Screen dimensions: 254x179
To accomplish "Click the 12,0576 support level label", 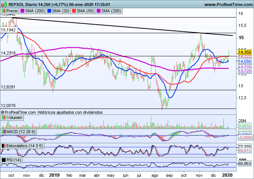I will (x=8, y=106).
